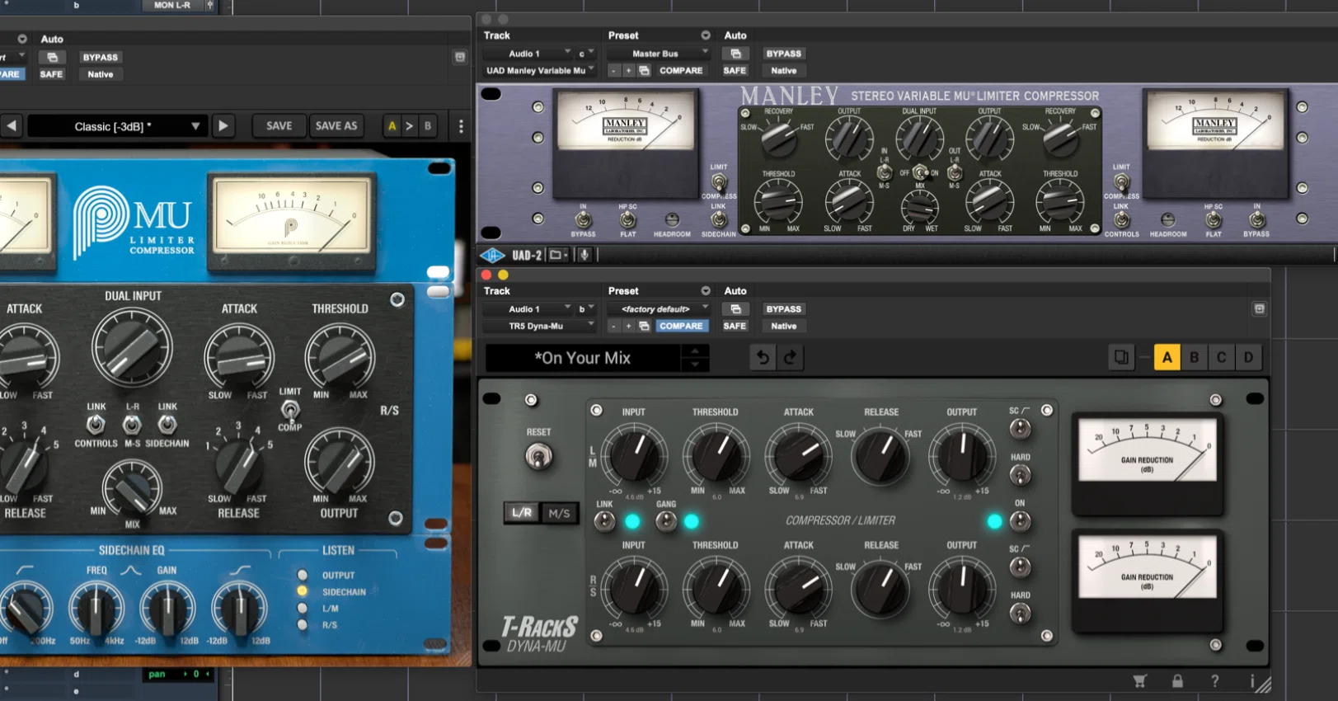Click the copy-preset icon beside the A slot

1121,357
